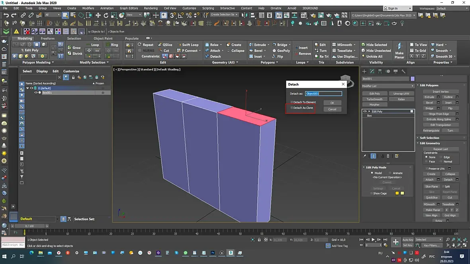The width and height of the screenshot is (470, 264).
Task: Open the Rendering menu
Action: point(151,8)
